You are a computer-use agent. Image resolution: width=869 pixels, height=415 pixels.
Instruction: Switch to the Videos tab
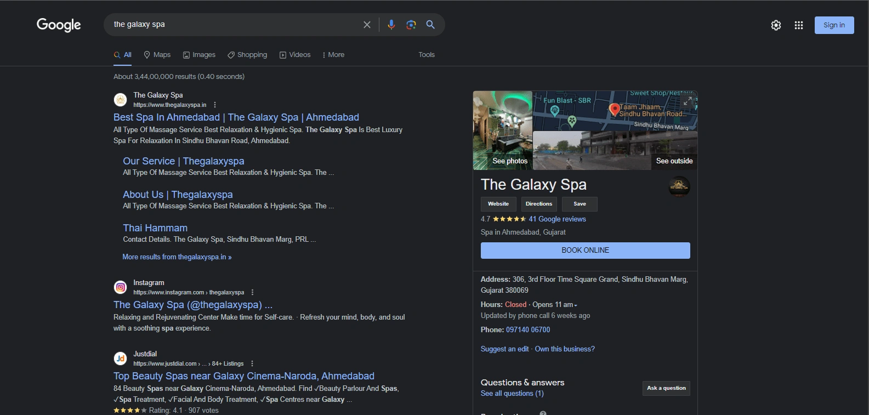point(295,55)
